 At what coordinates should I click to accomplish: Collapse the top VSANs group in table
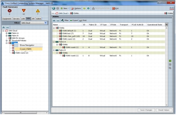[x=54, y=28]
